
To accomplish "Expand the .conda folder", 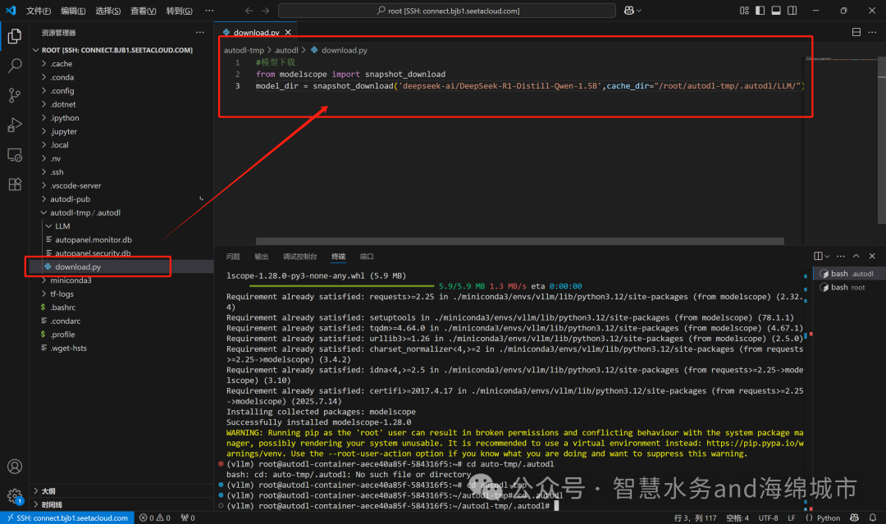I will tap(121, 77).
